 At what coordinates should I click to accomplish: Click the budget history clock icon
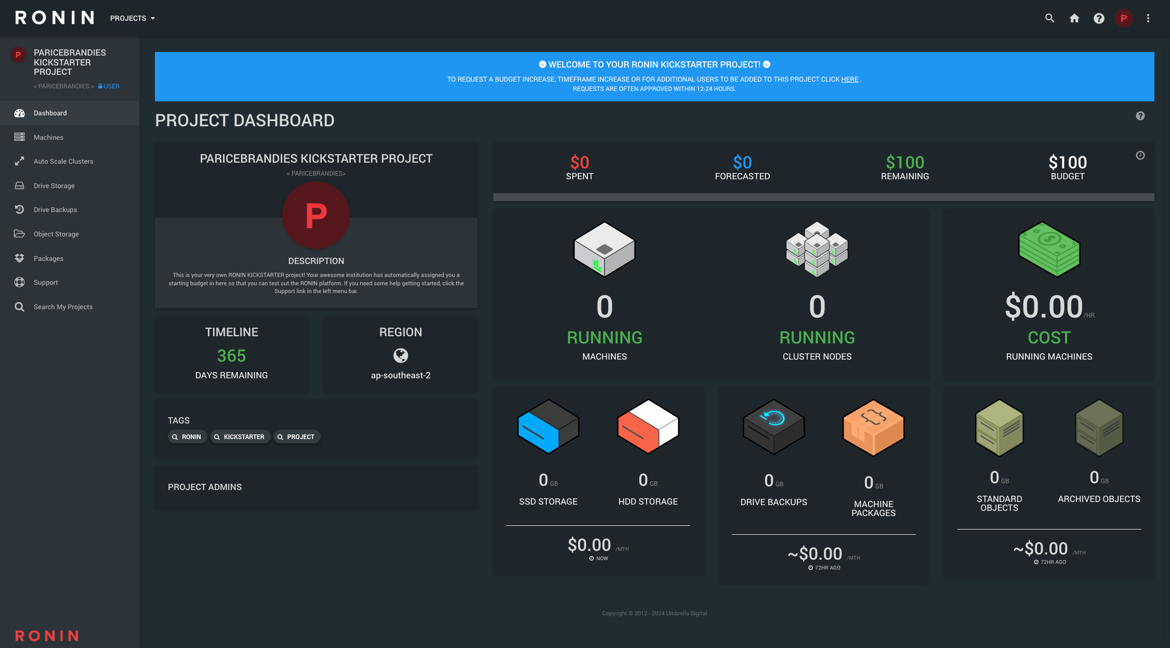1140,155
